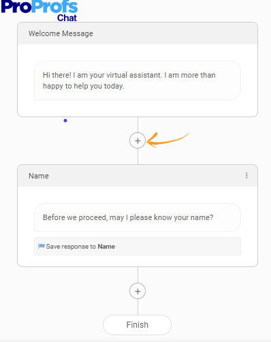Open the three-dot menu on Name card

click(246, 176)
